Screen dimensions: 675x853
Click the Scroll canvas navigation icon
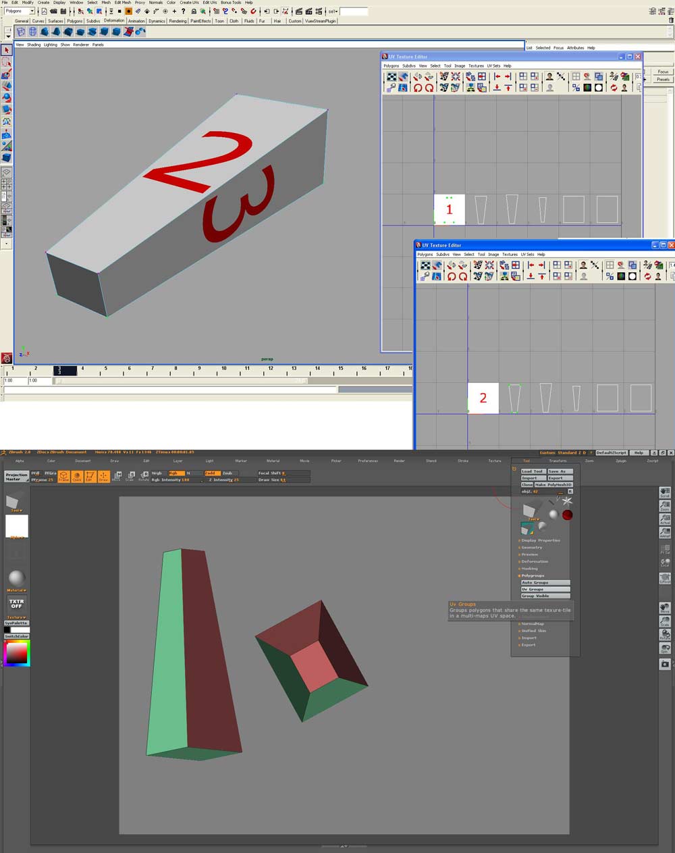(664, 493)
